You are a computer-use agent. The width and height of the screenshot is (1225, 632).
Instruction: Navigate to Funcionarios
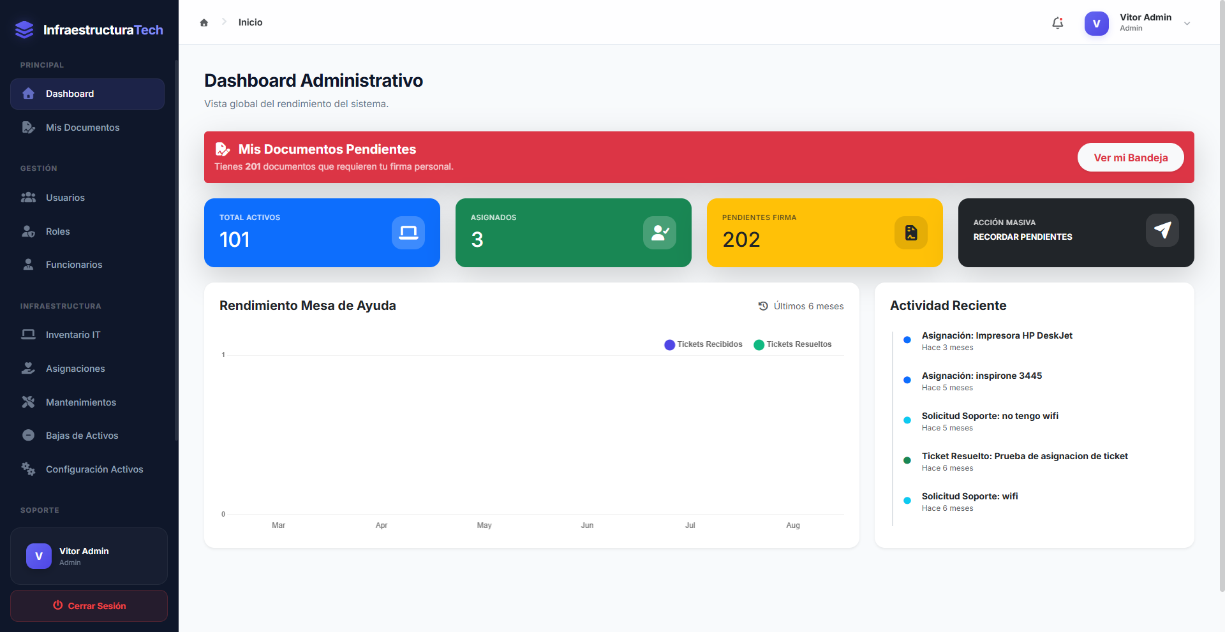point(87,265)
